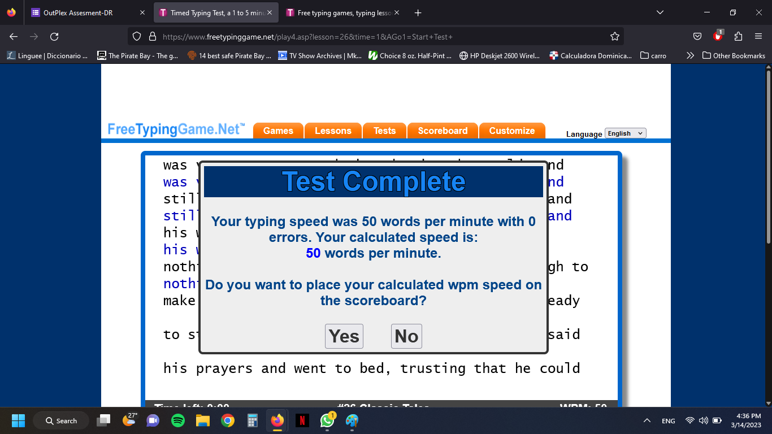The image size is (772, 434).
Task: Open WhatsApp from the taskbar
Action: 327,420
